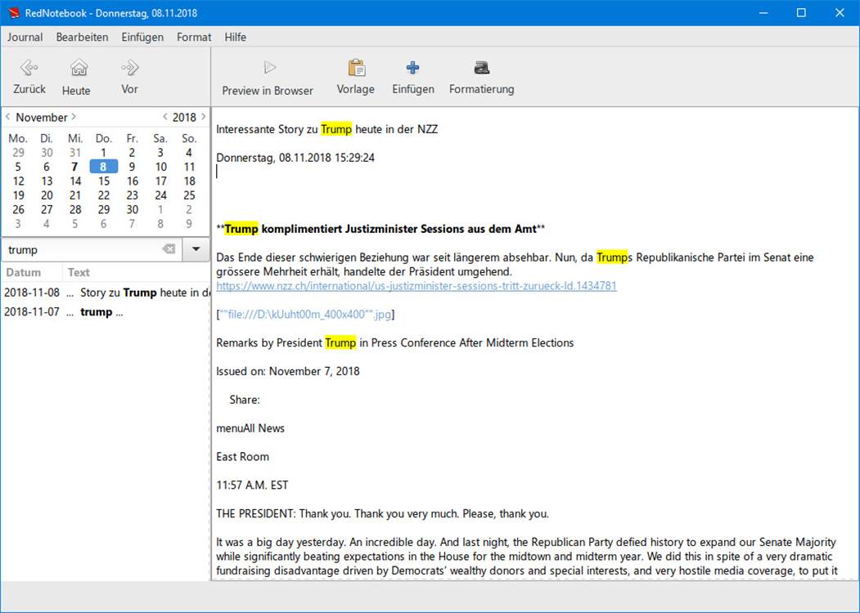860x613 pixels.
Task: Select November 1 in the calendar
Action: point(103,152)
